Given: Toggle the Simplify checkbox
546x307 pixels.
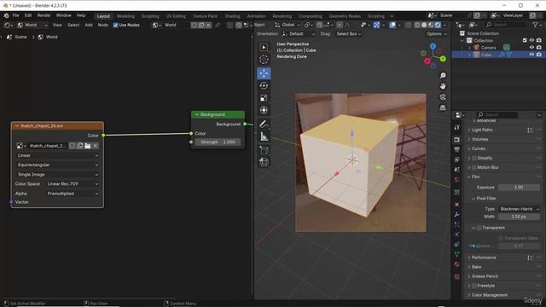Looking at the screenshot, I should tap(474, 158).
